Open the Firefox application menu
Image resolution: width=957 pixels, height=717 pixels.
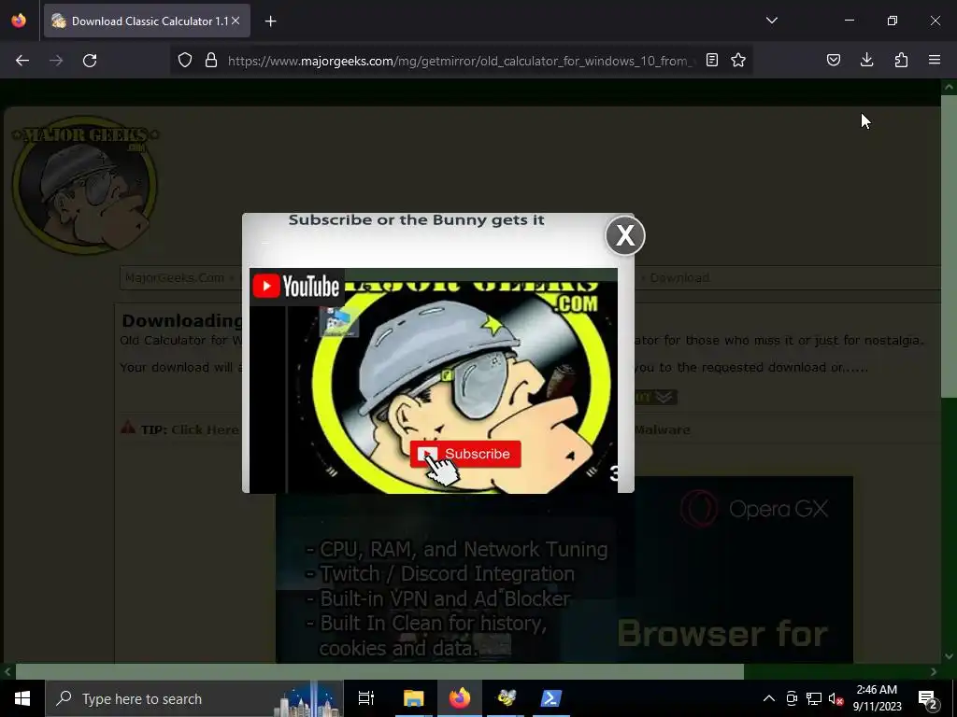click(x=935, y=60)
